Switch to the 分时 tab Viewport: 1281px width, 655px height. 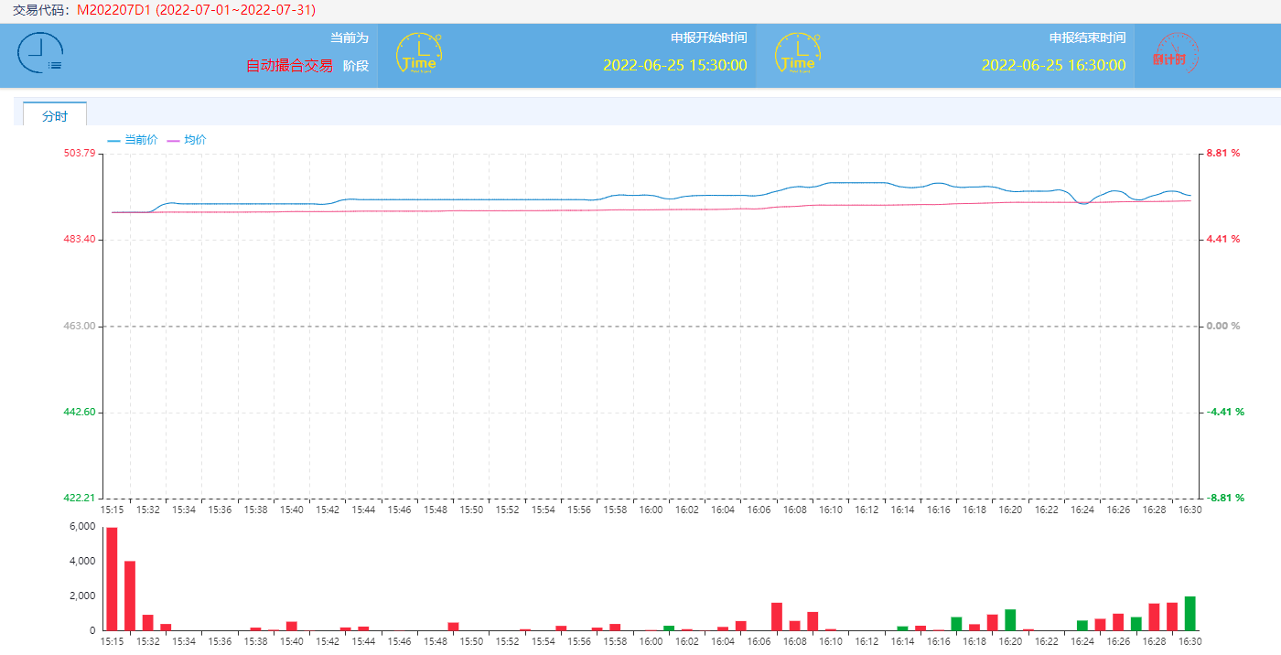pyautogui.click(x=55, y=116)
